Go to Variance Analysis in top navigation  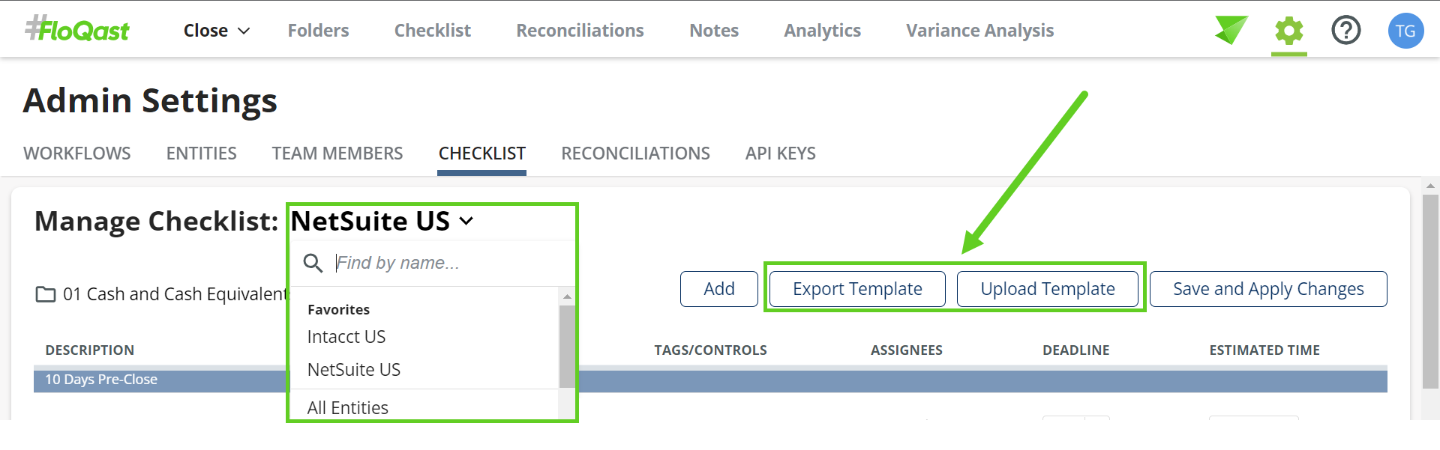(979, 31)
